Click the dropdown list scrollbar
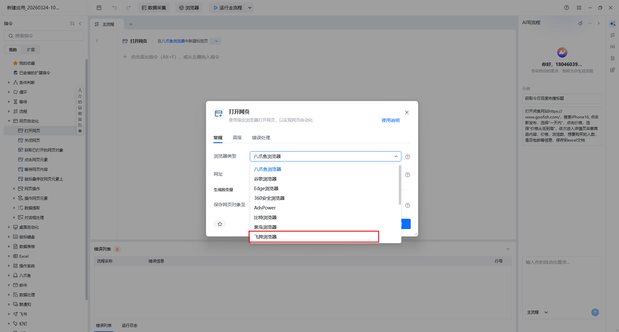This screenshot has width=619, height=332. (x=400, y=185)
